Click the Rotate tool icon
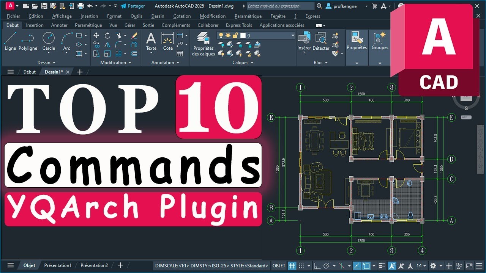 click(107, 35)
